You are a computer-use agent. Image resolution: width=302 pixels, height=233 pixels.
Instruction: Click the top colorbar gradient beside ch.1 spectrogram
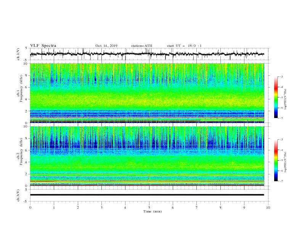[x=276, y=97]
